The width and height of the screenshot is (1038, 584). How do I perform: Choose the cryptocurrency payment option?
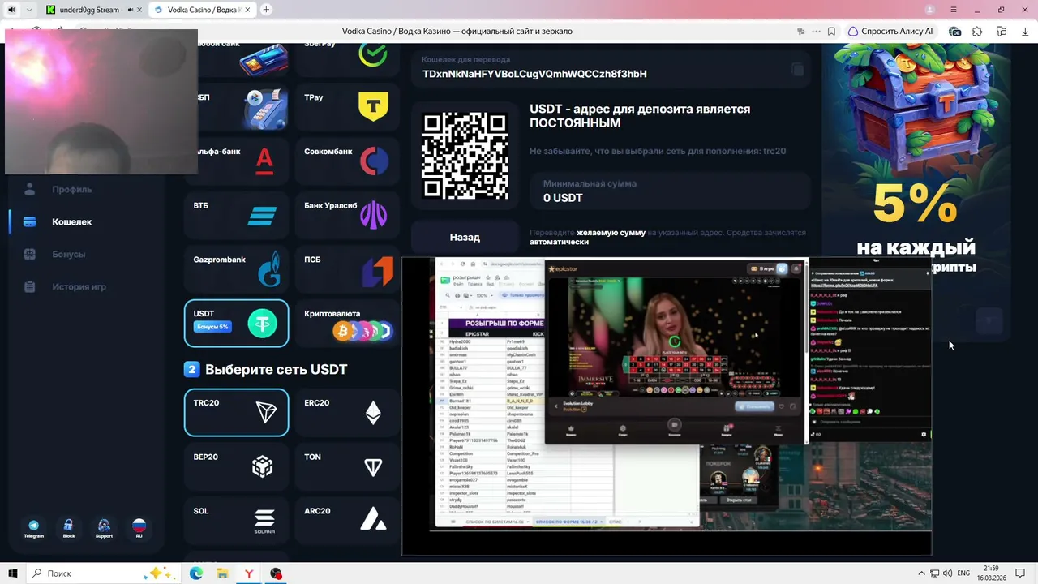click(x=347, y=323)
